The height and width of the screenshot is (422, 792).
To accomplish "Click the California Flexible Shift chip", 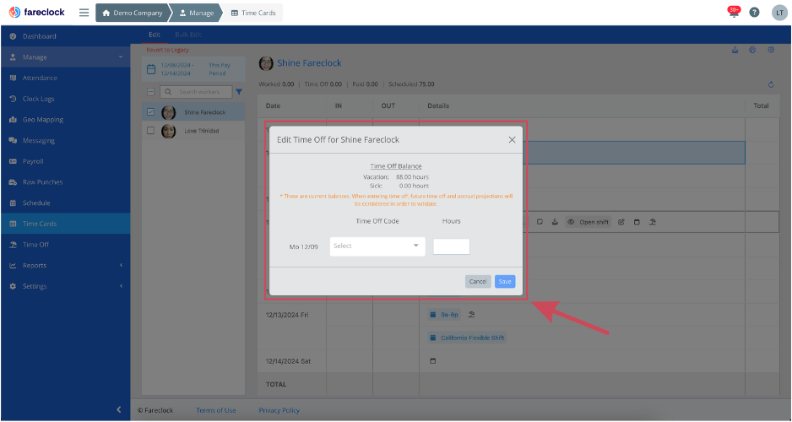I will click(467, 338).
